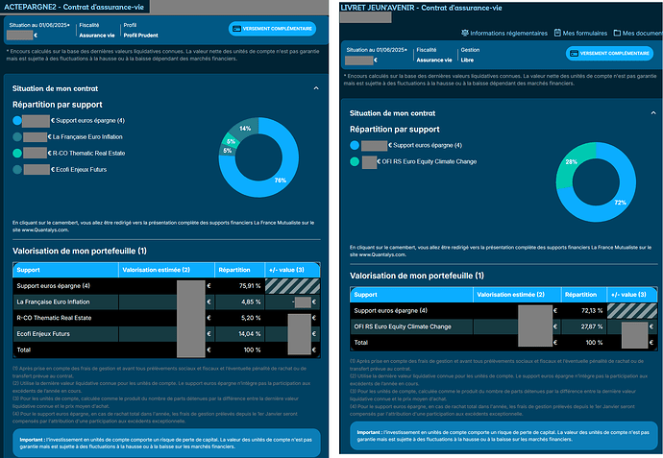The height and width of the screenshot is (458, 663).
Task: Click the Ecofi Enjeux Futurs legend dot
Action: (17, 169)
